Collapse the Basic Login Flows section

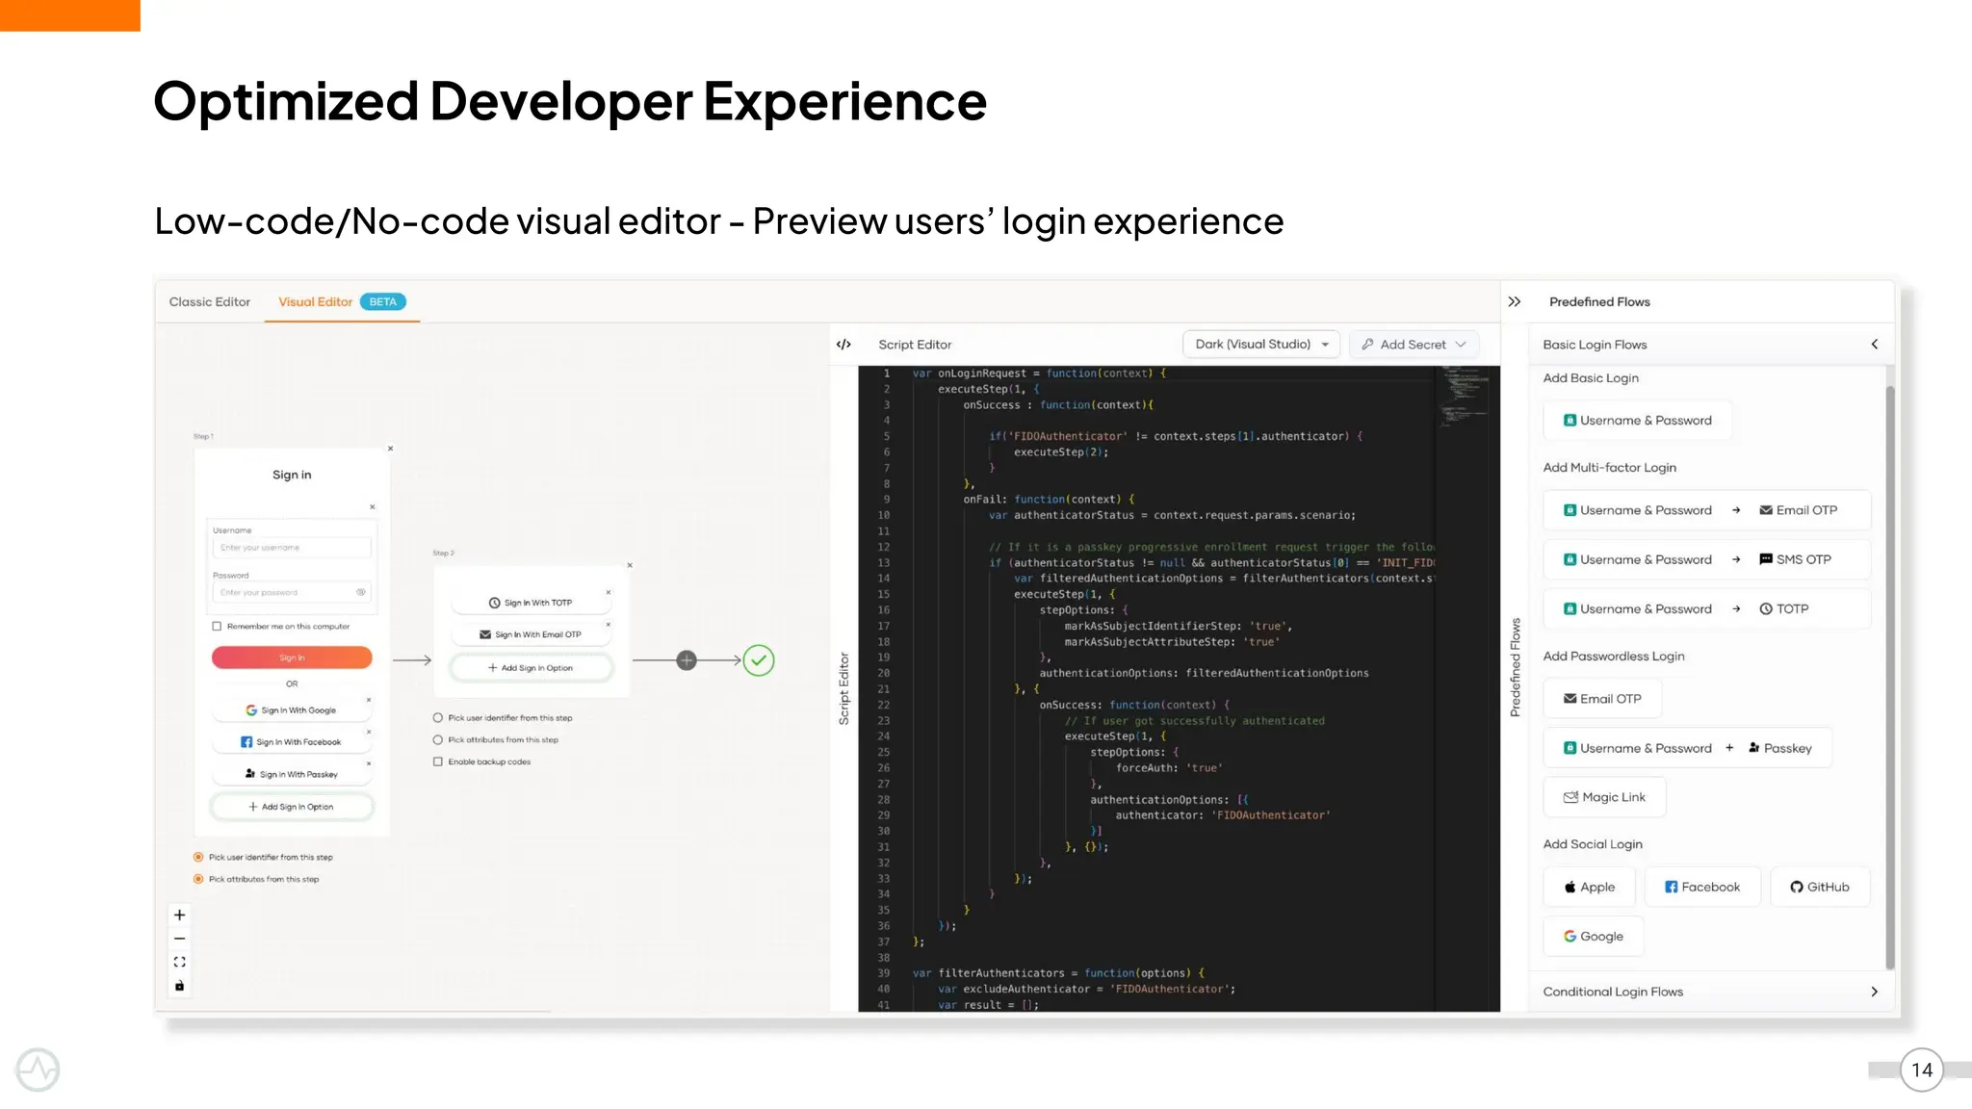[1875, 345]
